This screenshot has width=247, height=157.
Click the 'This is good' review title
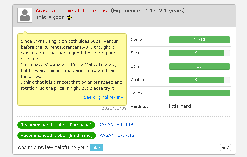50,18
